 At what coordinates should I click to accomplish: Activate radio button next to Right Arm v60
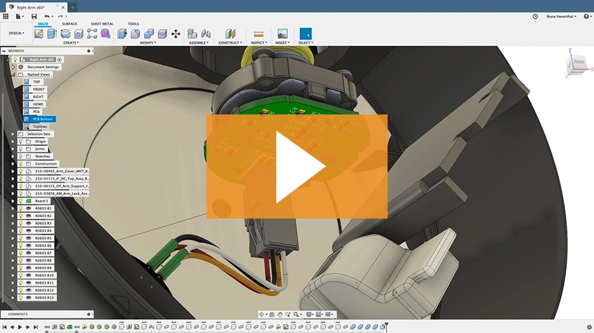click(x=60, y=59)
